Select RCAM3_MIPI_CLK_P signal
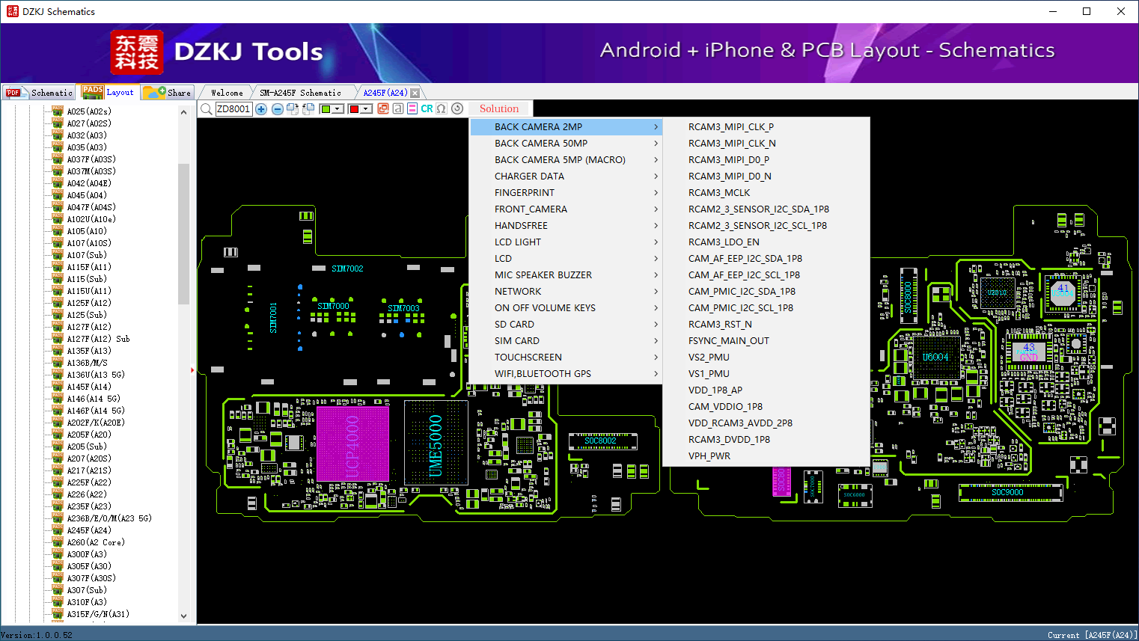1139x641 pixels. (x=766, y=127)
